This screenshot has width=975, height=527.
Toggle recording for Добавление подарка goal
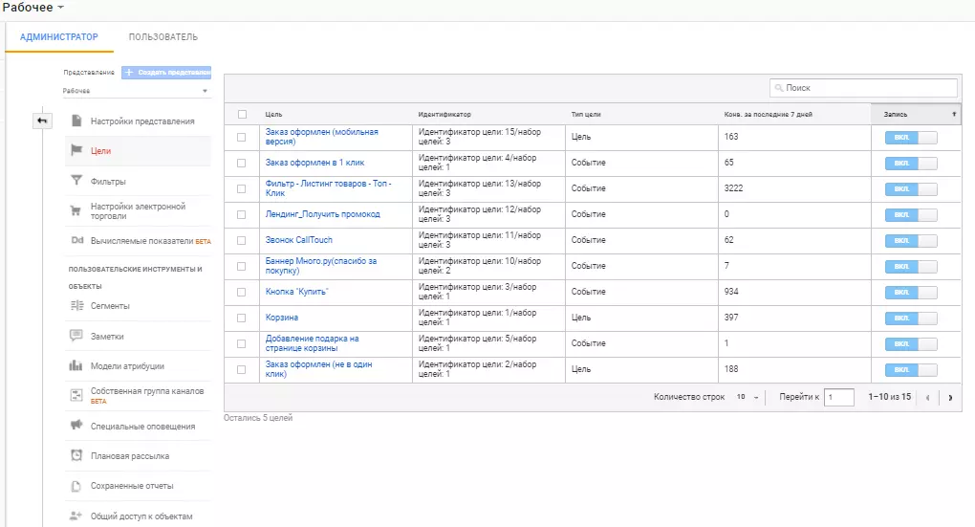911,343
